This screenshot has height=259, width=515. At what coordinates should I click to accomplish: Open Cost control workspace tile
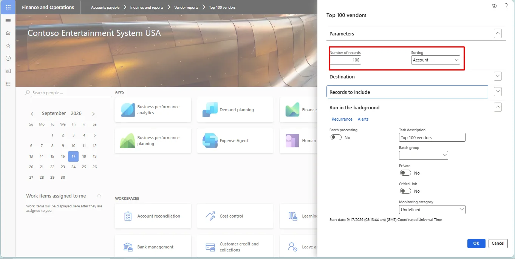[x=235, y=216]
